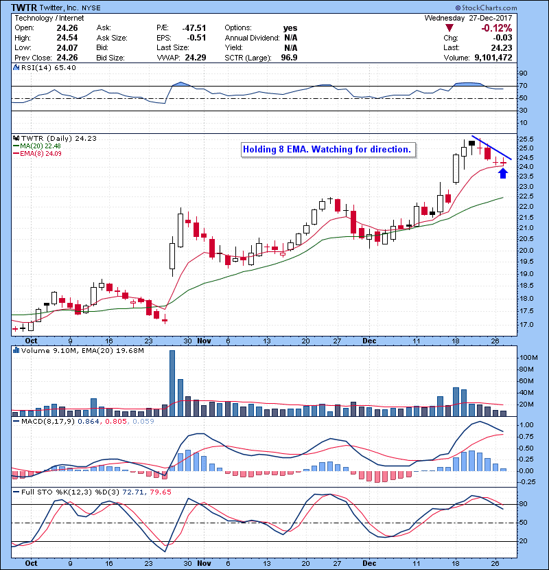This screenshot has height=570, width=549.
Task: Click the green MA(20) 22.48 legend
Action: click(x=37, y=146)
